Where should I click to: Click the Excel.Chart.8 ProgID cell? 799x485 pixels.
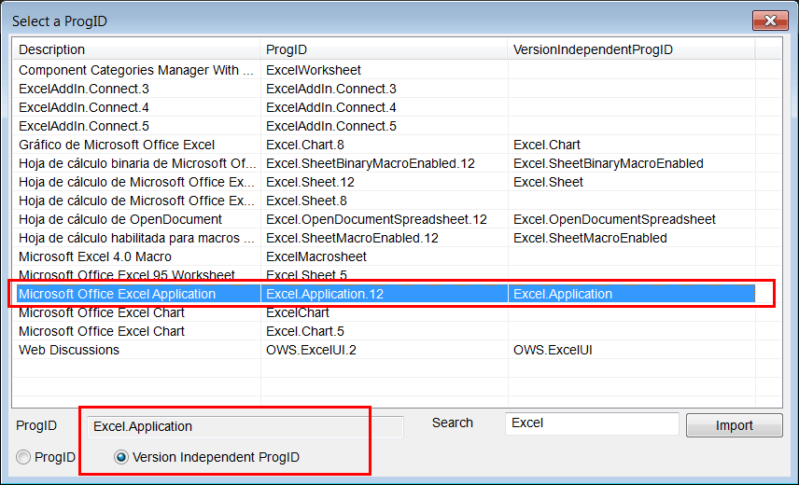[x=384, y=145]
